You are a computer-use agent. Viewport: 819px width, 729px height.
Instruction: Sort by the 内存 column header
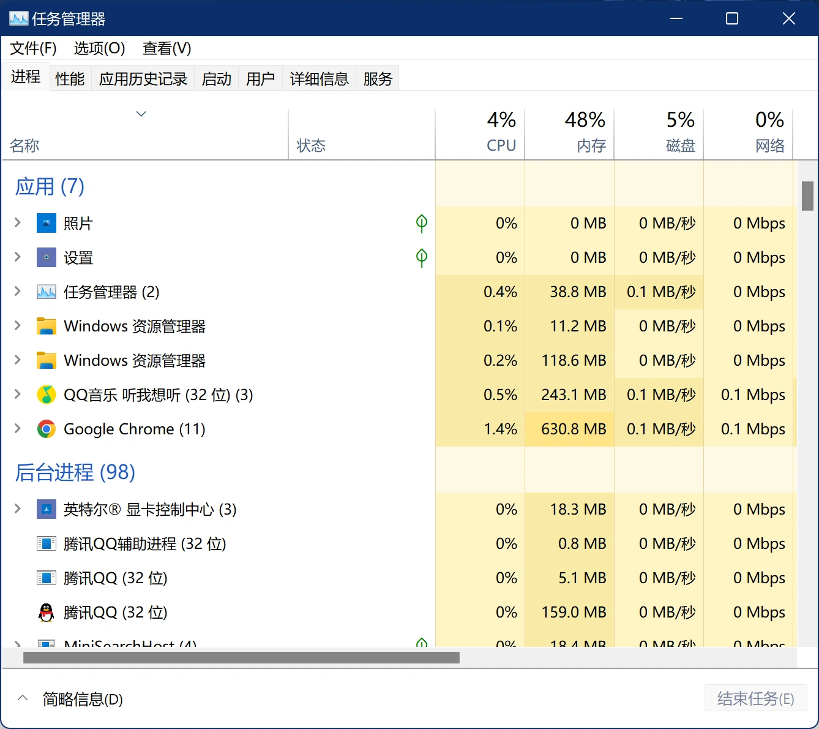tap(569, 134)
